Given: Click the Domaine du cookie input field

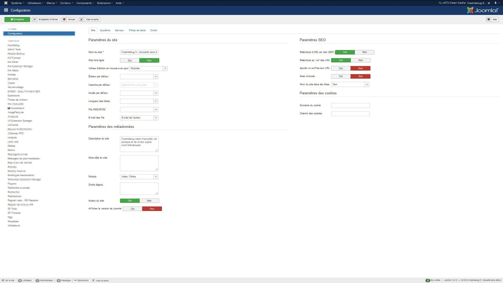Looking at the screenshot, I should (x=350, y=106).
